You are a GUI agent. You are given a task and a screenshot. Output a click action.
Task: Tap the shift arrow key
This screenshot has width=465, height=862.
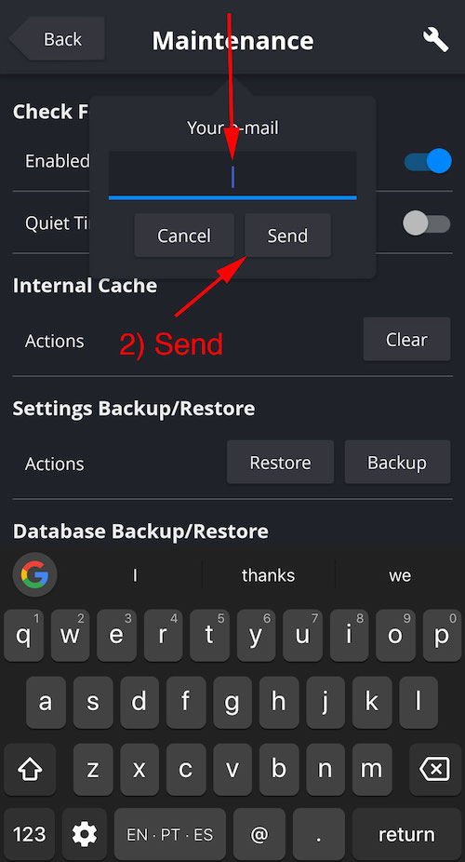(x=30, y=770)
